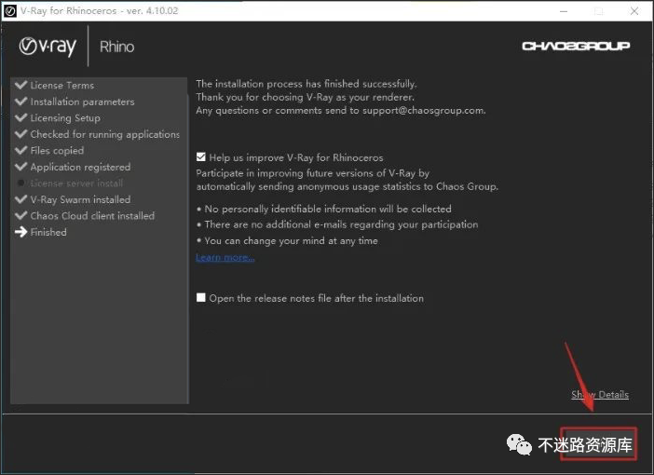
Task: Select the License Terms step
Action: pos(62,85)
